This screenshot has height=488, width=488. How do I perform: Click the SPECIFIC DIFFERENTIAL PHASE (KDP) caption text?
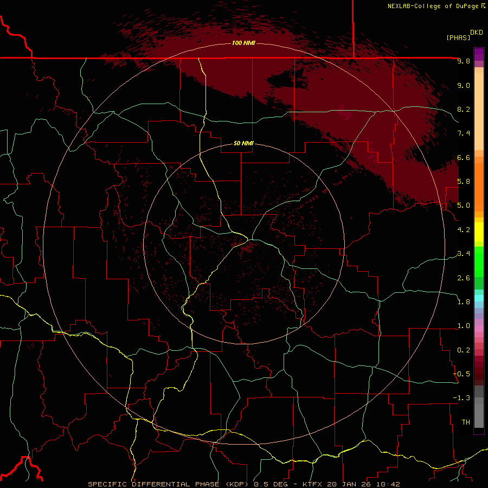(x=169, y=484)
